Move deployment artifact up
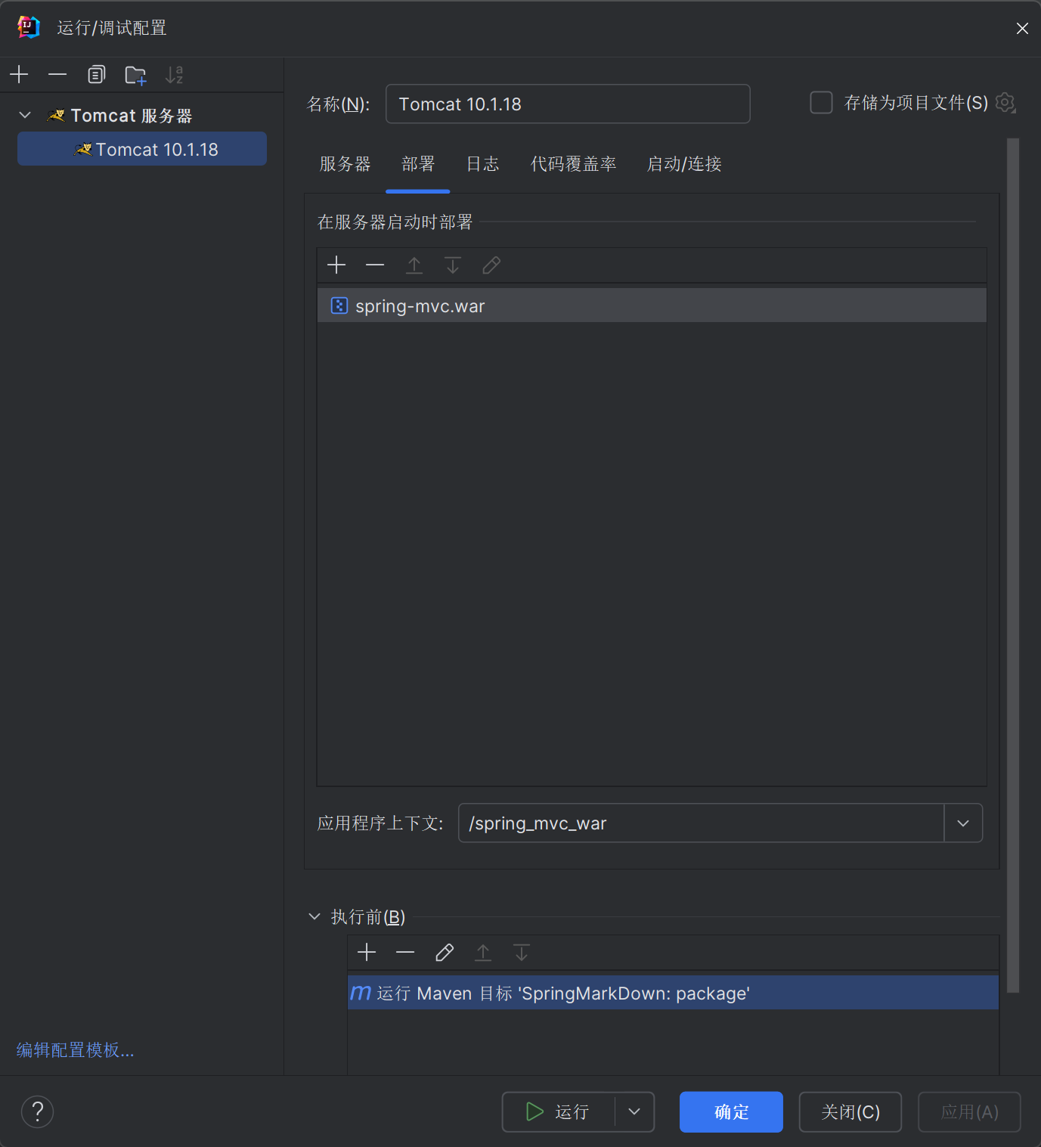The width and height of the screenshot is (1041, 1147). click(414, 265)
